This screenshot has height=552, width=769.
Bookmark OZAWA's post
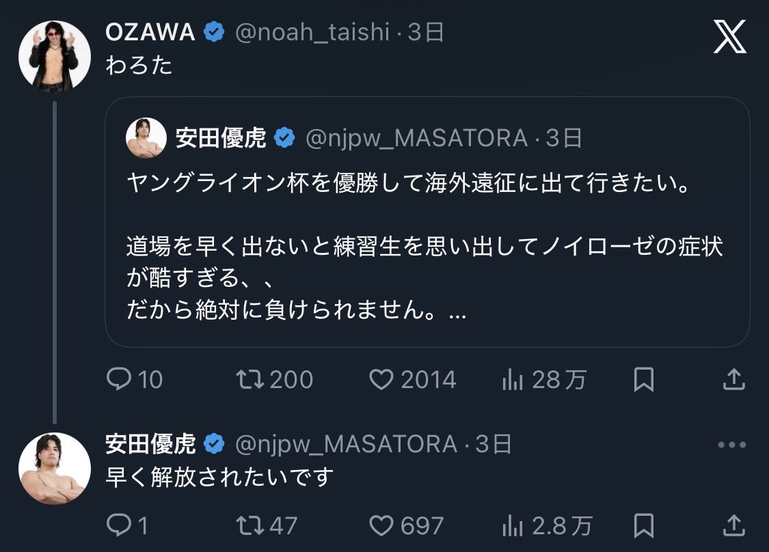[x=644, y=379]
